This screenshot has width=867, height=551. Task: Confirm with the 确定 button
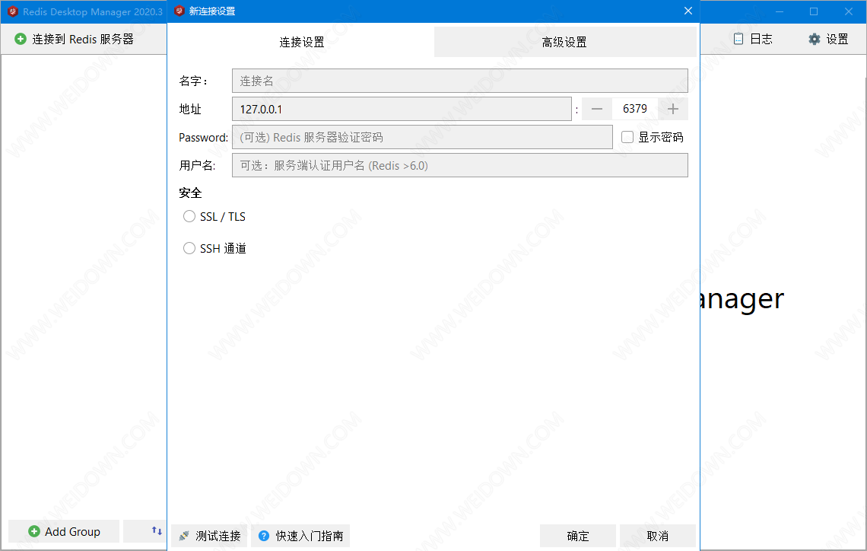(578, 536)
